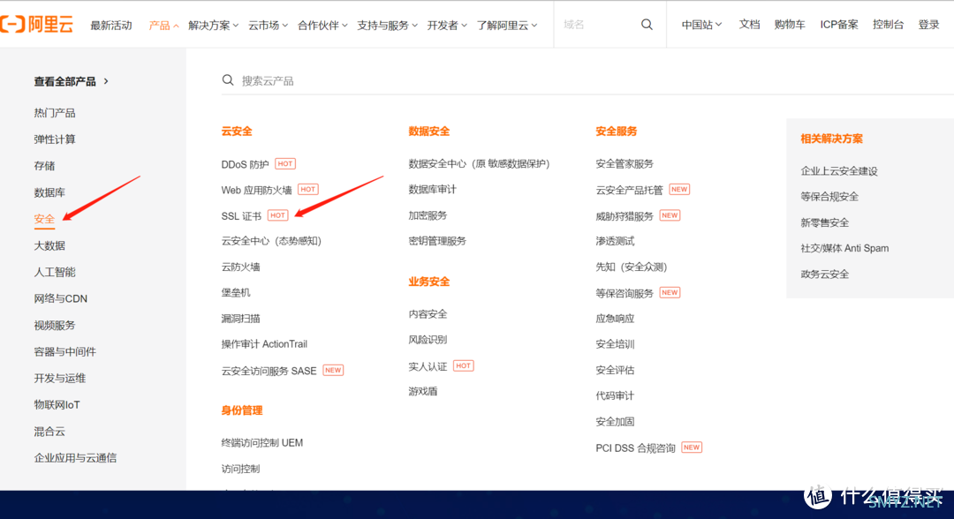Image resolution: width=954 pixels, height=519 pixels.
Task: Open the 访问控制 product
Action: [240, 469]
